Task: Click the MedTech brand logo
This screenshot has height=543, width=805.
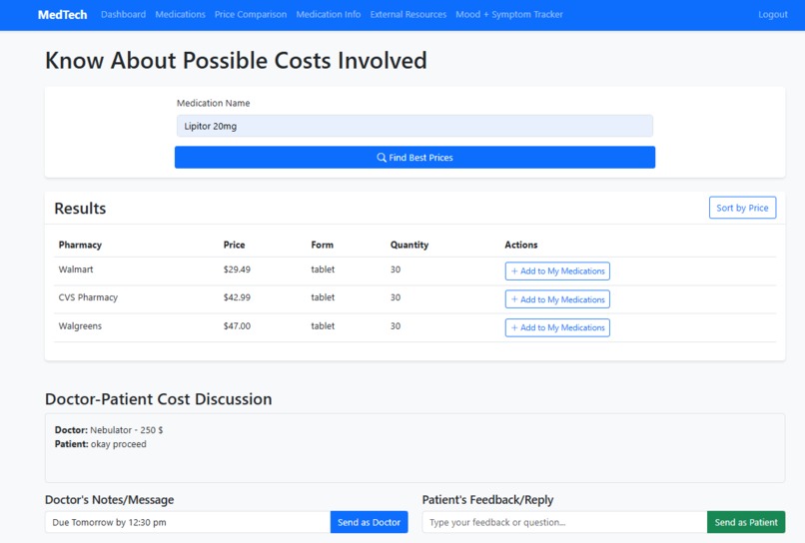Action: click(62, 14)
